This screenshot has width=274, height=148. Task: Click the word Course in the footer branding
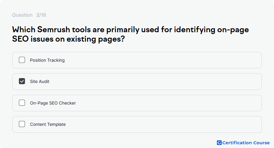point(262,143)
